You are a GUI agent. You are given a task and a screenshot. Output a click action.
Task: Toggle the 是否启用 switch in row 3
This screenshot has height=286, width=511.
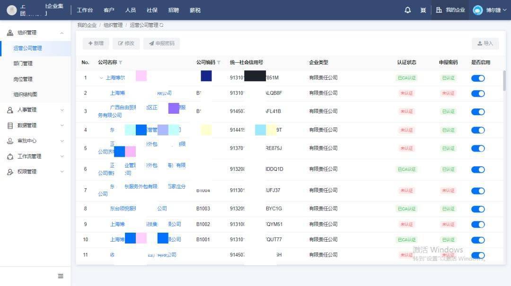[478, 112]
